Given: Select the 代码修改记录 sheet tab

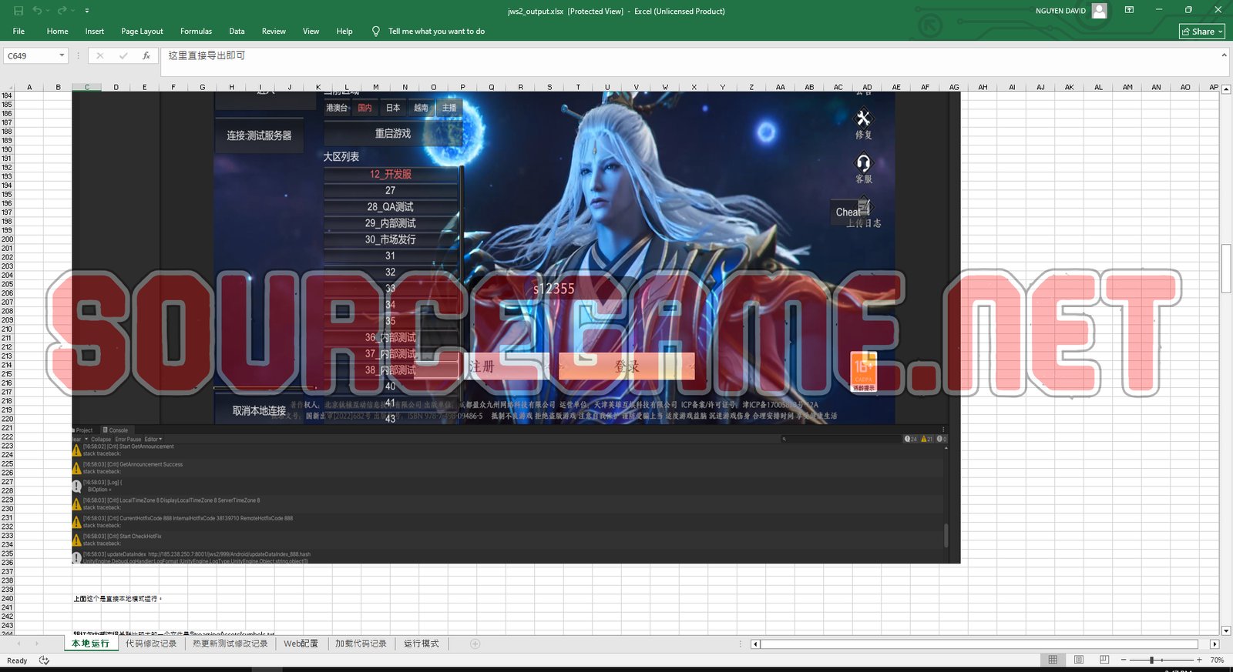Looking at the screenshot, I should (x=151, y=644).
